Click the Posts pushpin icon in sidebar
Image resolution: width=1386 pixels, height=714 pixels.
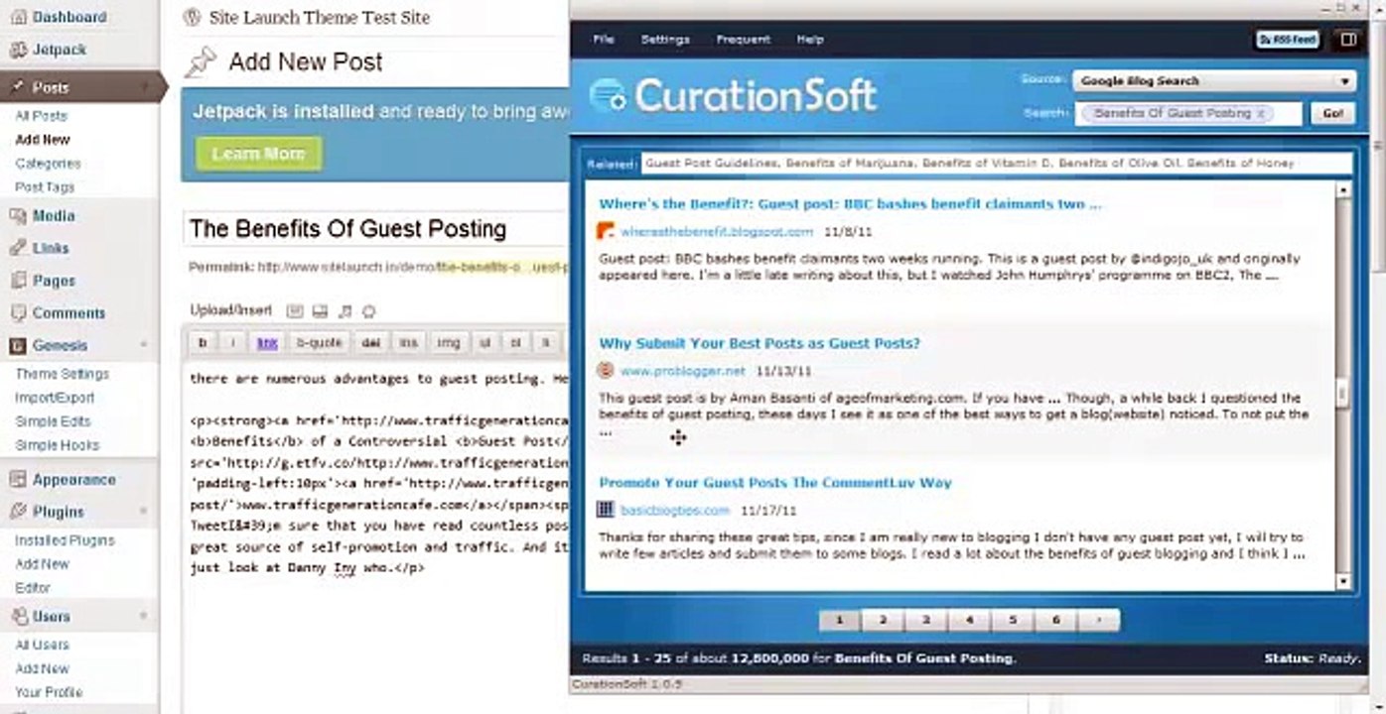17,87
